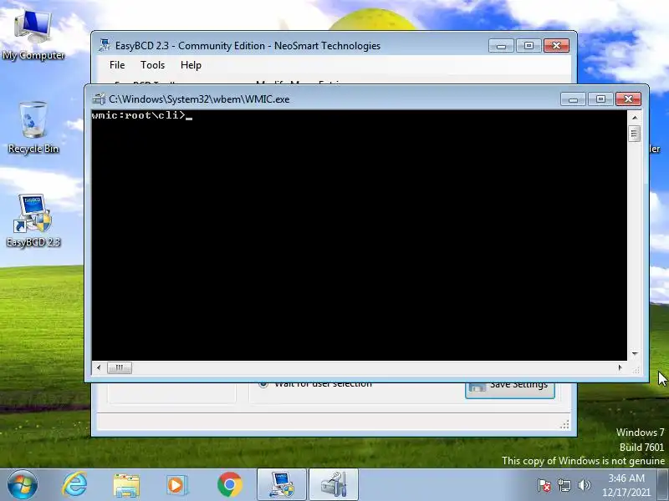This screenshot has width=669, height=501.
Task: Select the EasyBCD 2.3 desktop shortcut
Action: click(x=33, y=220)
